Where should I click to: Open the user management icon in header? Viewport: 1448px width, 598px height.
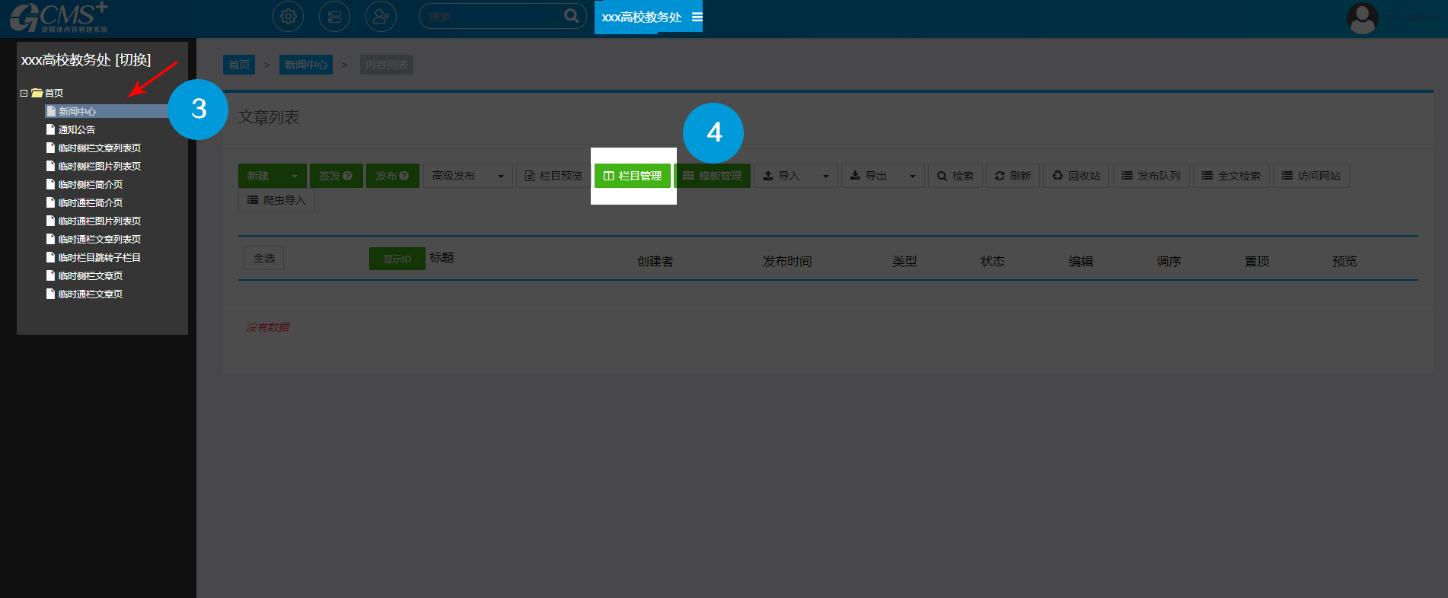point(381,17)
